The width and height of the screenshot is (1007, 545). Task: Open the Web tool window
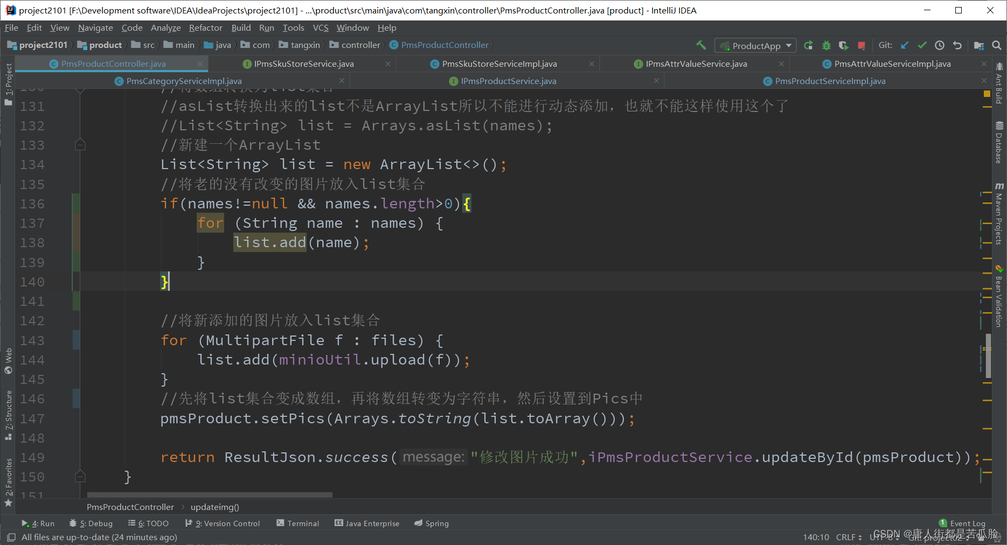tap(8, 361)
